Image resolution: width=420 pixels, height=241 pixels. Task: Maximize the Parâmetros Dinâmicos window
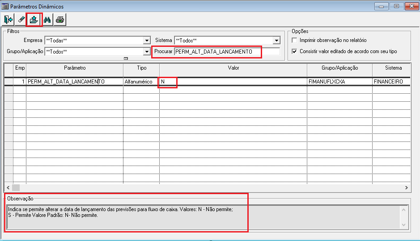pyautogui.click(x=396, y=6)
